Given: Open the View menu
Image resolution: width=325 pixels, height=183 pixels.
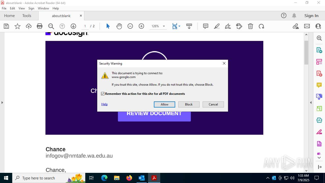Looking at the screenshot, I should point(22,8).
